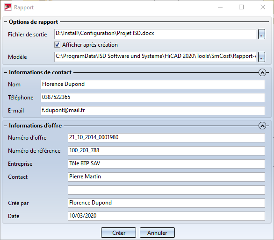Click the Date field showing 10/03/2020

[x=166, y=216]
